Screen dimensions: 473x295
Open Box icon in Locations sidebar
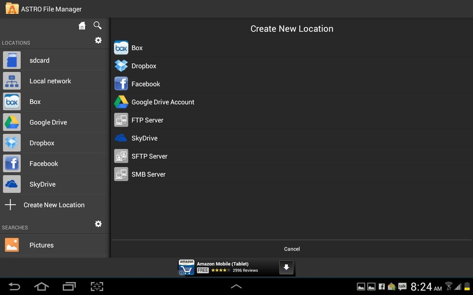[12, 101]
